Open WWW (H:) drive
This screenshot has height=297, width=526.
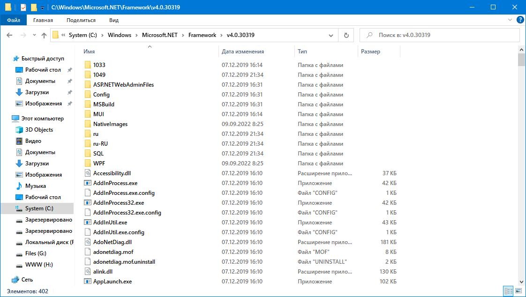tap(39, 265)
